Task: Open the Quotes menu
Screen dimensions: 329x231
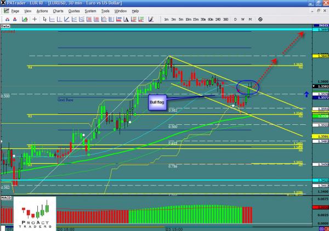Action: pos(74,11)
